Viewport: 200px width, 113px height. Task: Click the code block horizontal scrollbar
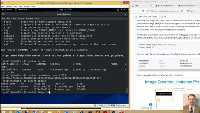click(169, 70)
